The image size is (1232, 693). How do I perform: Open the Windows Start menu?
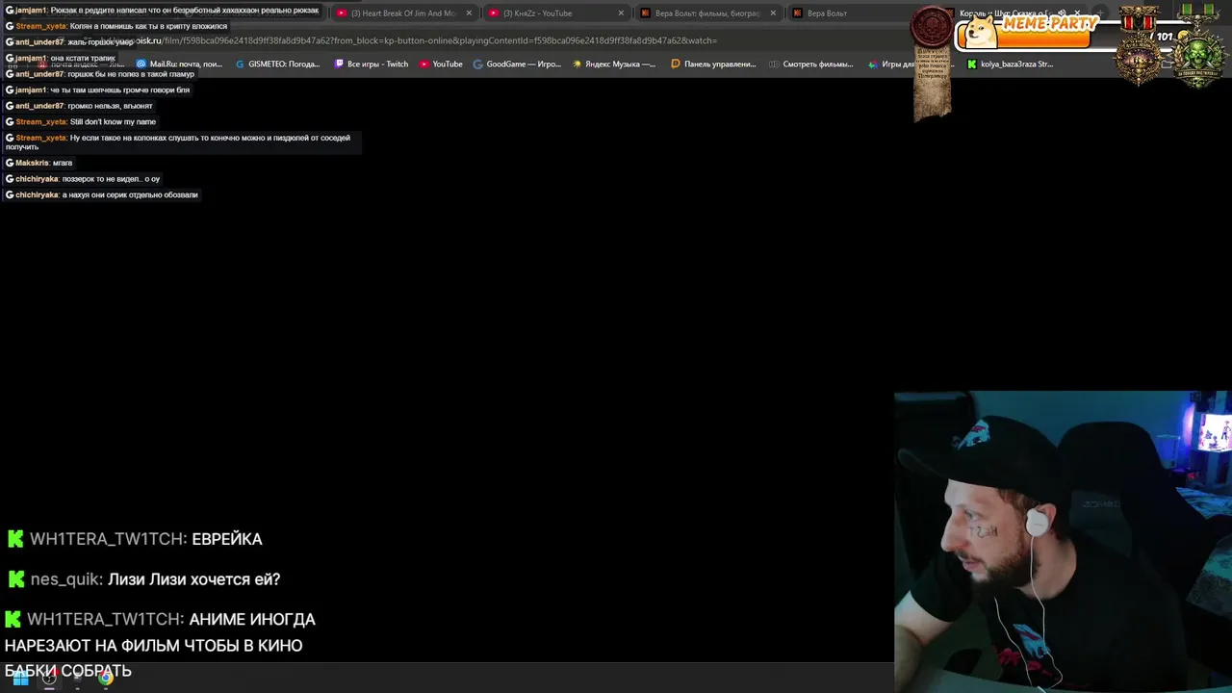20,678
